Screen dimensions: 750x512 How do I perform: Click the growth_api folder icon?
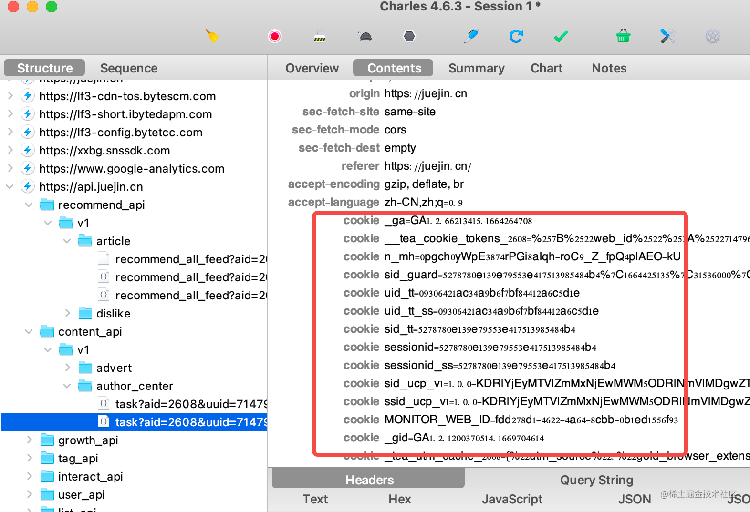click(47, 440)
